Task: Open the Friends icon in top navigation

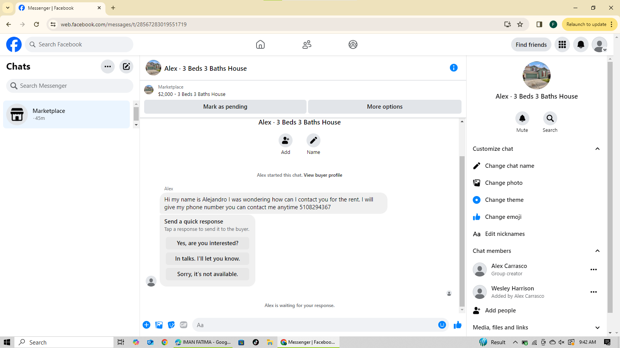Action: [307, 44]
